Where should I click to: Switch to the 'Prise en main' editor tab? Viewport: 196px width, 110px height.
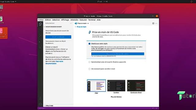click(82, 23)
